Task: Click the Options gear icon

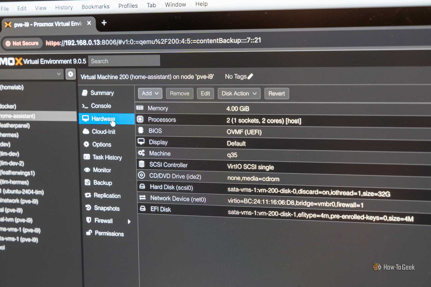Action: [86, 144]
